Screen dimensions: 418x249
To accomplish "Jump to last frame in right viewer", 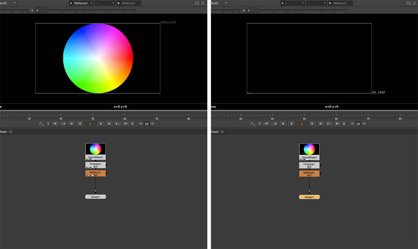I will point(337,124).
